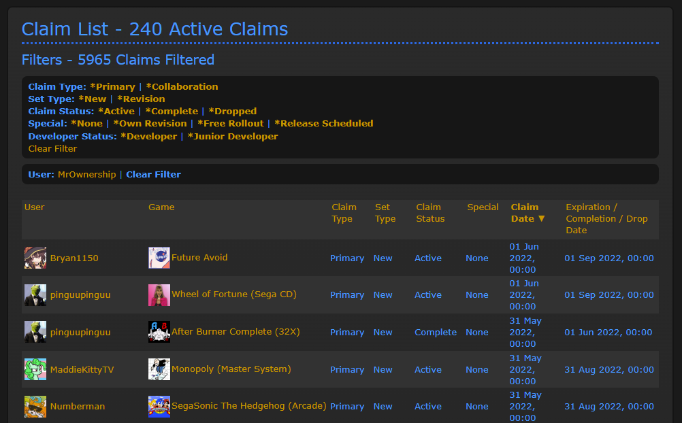Select MrOwnership user filter
Viewport: 682px width, 423px height.
(87, 174)
